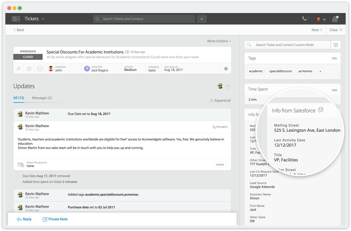
Task: Open the More Actions dropdown
Action: 219,41
